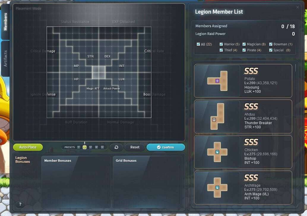Image resolution: width=307 pixels, height=216 pixels.
Task: Select preset number 3
Action: point(91,147)
